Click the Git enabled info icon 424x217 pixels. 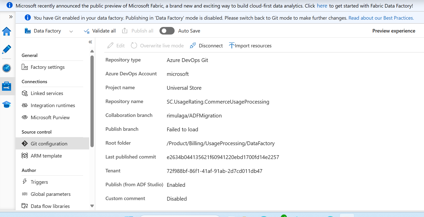[x=28, y=17]
